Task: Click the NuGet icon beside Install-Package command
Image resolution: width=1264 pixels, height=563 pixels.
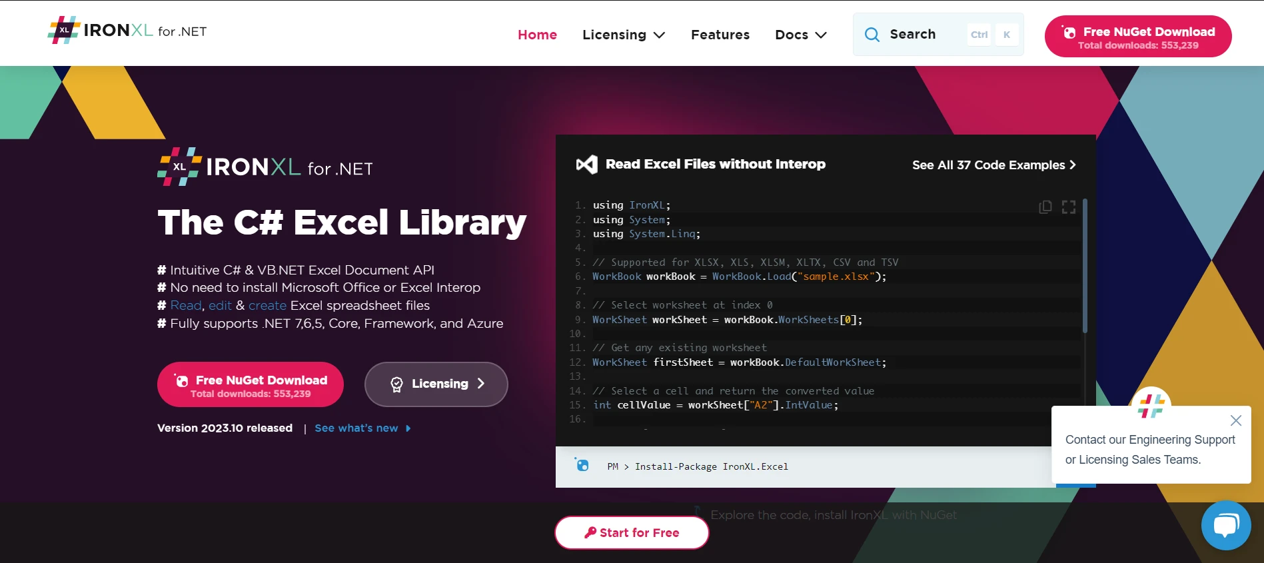Action: click(582, 464)
